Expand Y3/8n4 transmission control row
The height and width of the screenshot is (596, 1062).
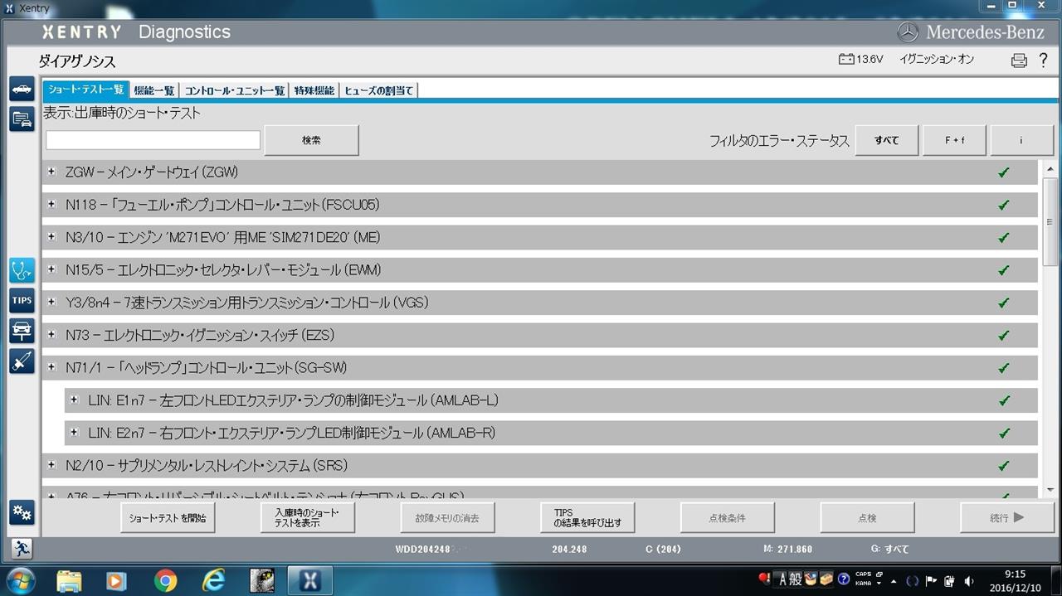click(51, 302)
